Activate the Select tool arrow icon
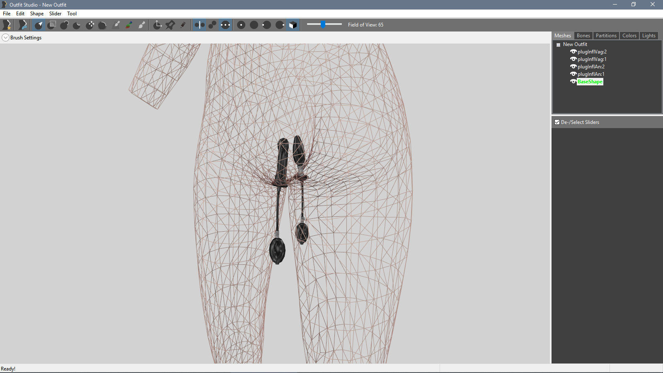Image resolution: width=663 pixels, height=373 pixels. point(39,25)
